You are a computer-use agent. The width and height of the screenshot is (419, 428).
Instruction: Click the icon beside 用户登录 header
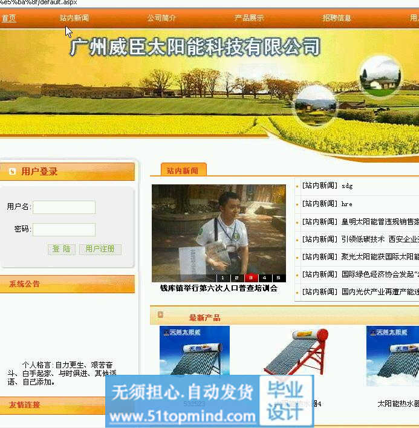pos(12,172)
